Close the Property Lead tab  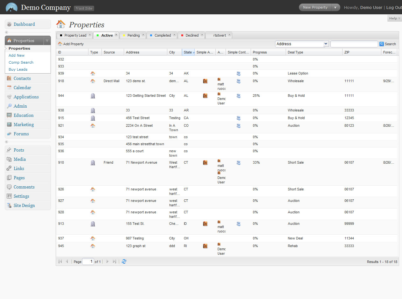point(90,35)
